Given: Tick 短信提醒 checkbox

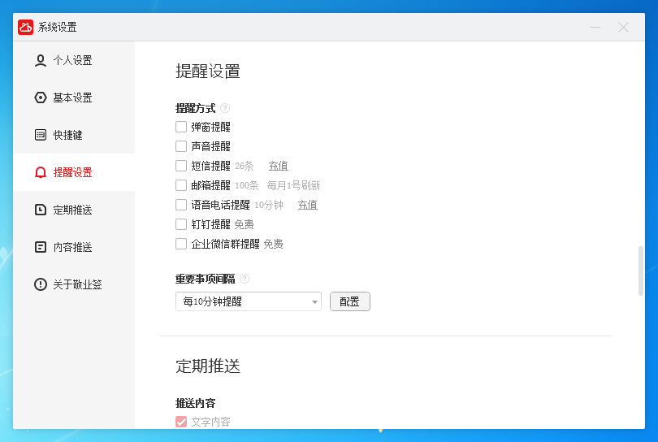Looking at the screenshot, I should click(181, 166).
